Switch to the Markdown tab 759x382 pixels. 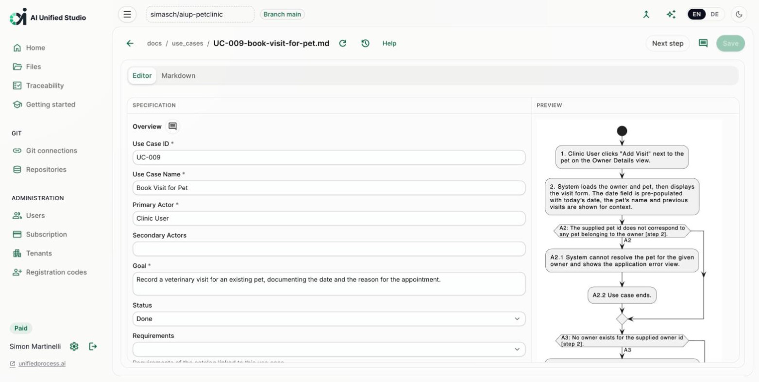tap(178, 75)
